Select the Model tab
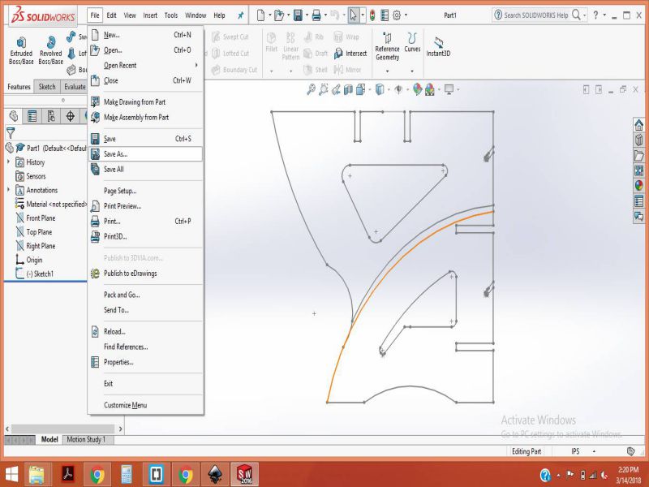The image size is (649, 487). point(49,439)
